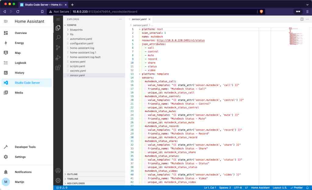Viewport: 312px width, 190px height.
Task: Change indentation via Spaces: 2
Action: 225,188
